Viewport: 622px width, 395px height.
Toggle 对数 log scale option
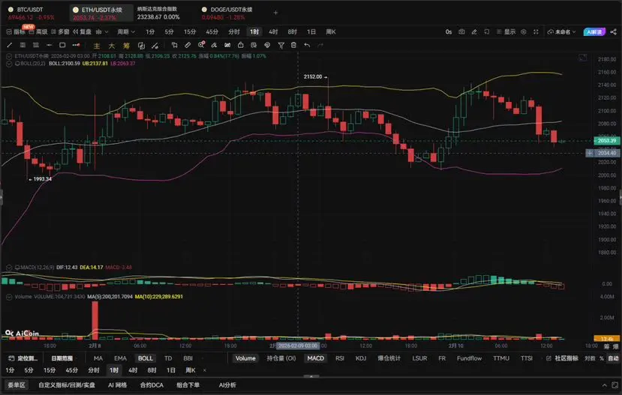coord(590,358)
